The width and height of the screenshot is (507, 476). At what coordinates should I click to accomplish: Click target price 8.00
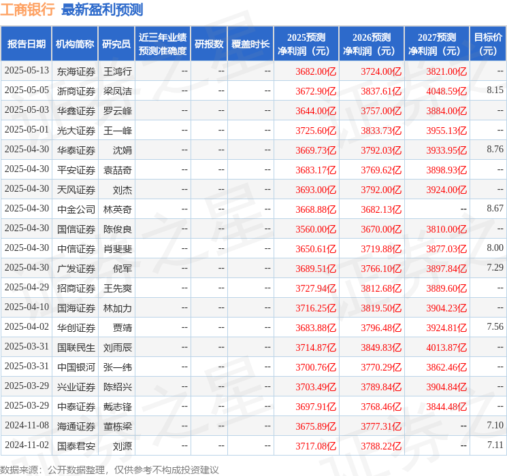pos(495,248)
